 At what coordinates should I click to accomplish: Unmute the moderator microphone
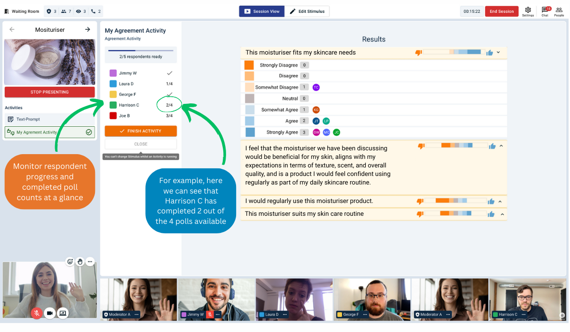pyautogui.click(x=37, y=313)
